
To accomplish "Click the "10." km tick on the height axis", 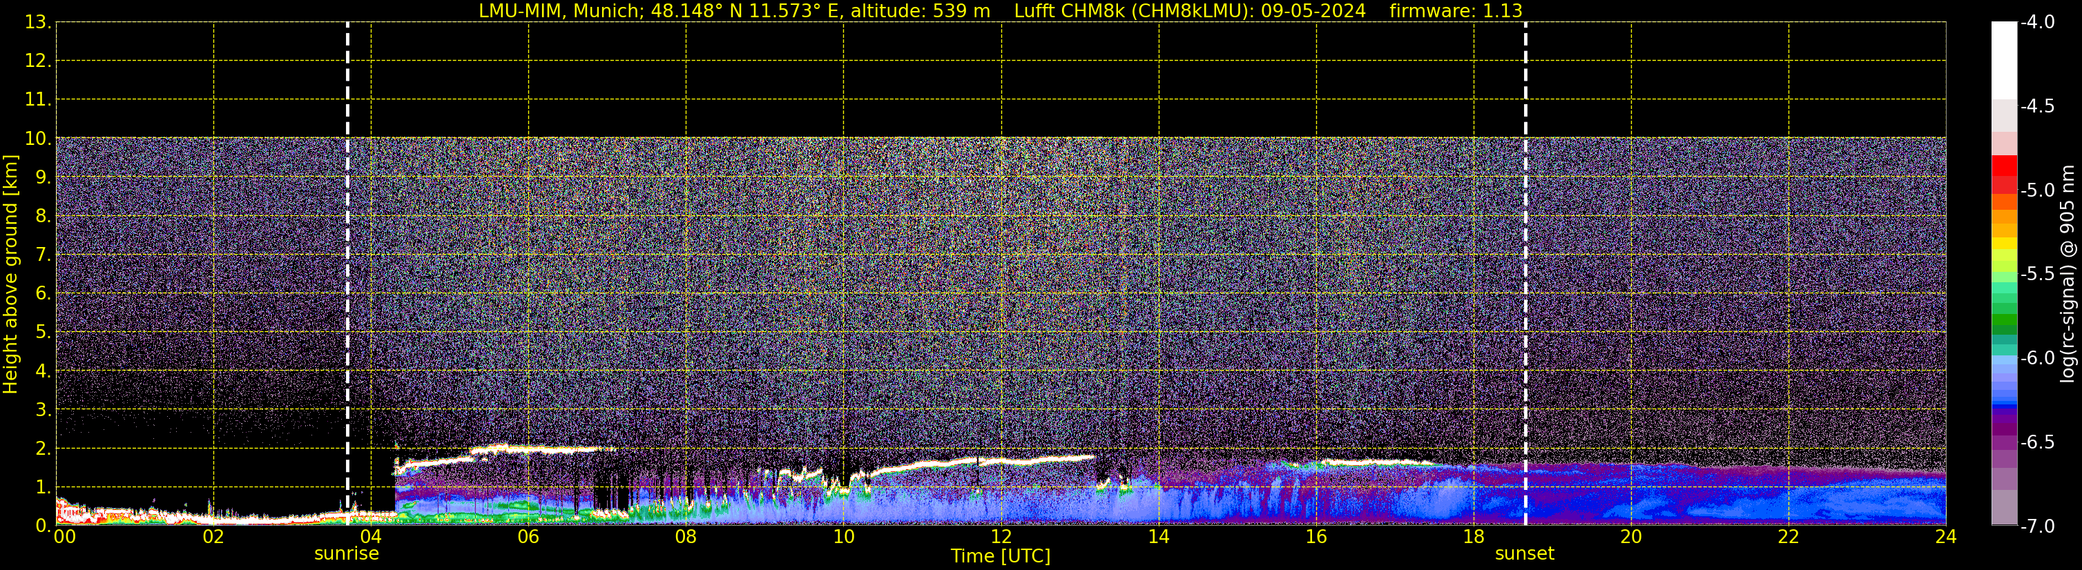I will click(38, 139).
